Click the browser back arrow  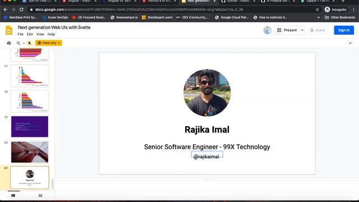point(6,10)
